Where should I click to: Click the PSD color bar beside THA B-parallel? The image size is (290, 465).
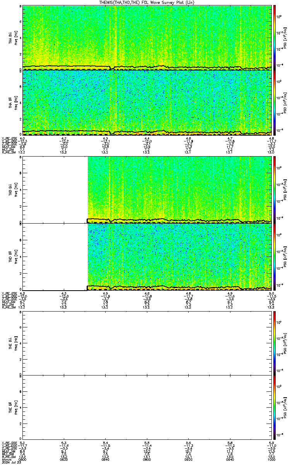point(275,102)
